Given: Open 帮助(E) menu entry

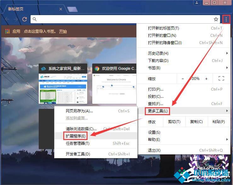Looking at the screenshot, I should click(x=183, y=140).
